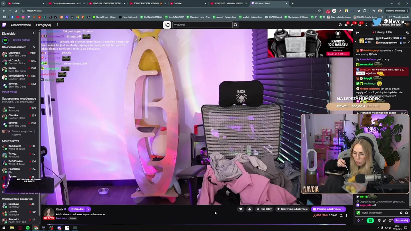Expand the dropdown arrow beside Zapukaj

click(88, 209)
